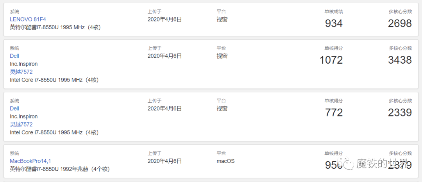Select the single-core score 772
The image size is (422, 182).
coord(334,113)
